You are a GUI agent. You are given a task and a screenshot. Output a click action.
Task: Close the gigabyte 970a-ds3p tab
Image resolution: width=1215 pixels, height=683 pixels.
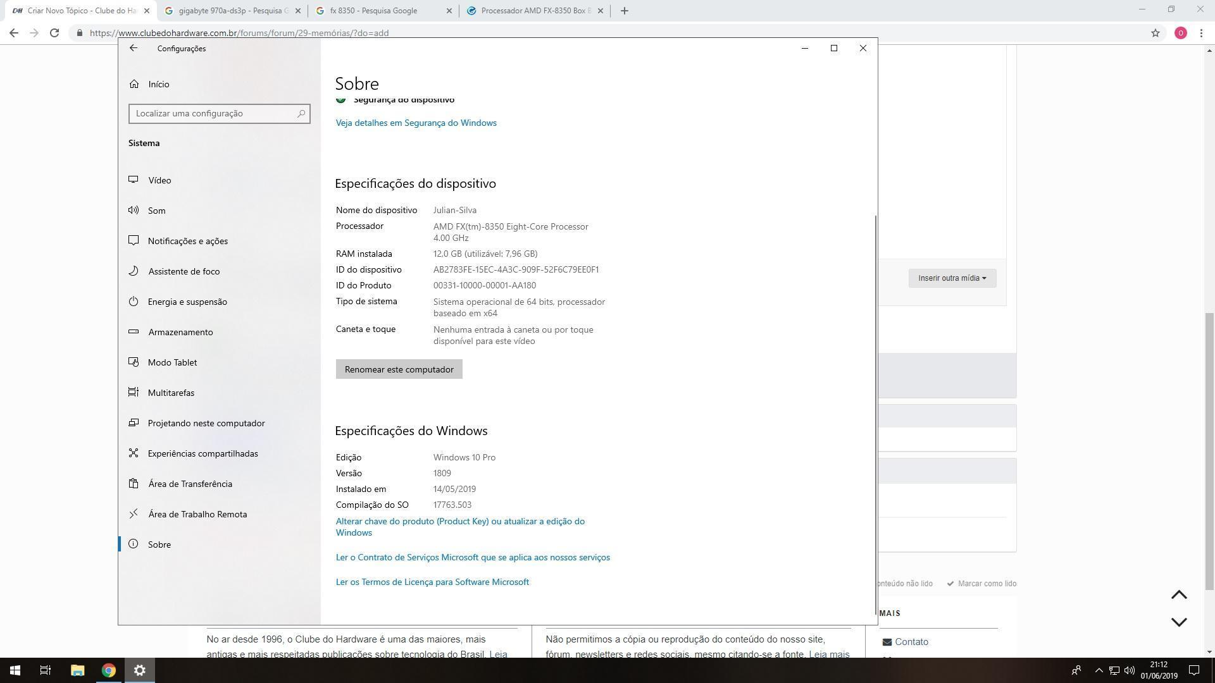coord(298,11)
